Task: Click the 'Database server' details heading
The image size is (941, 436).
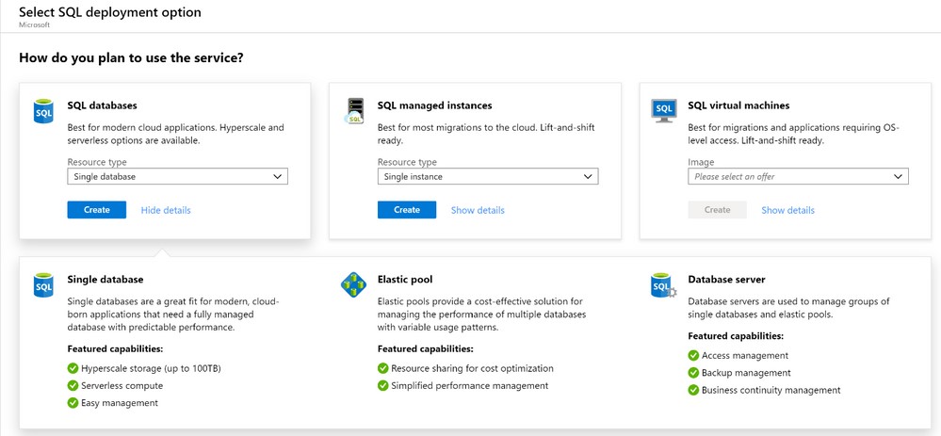Action: (x=726, y=280)
